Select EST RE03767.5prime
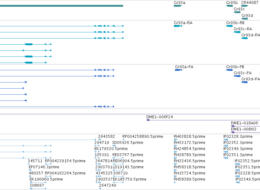The image size is (260, 190). [x=118, y=158]
